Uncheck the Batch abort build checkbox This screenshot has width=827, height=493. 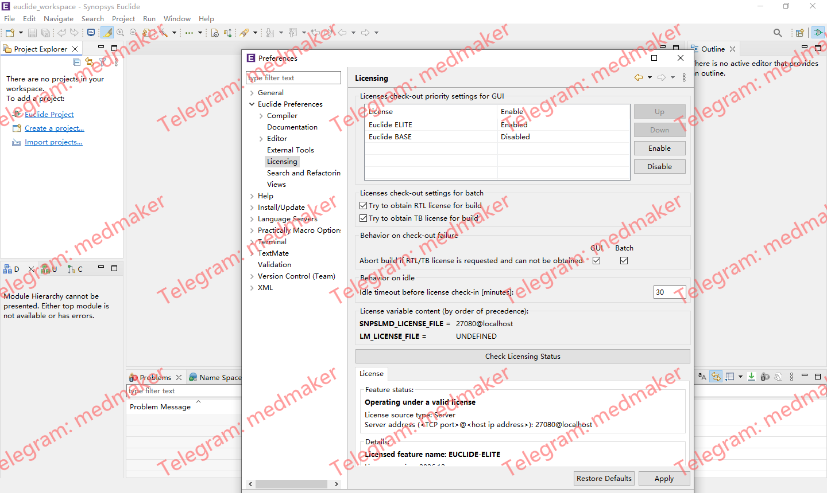[624, 261]
